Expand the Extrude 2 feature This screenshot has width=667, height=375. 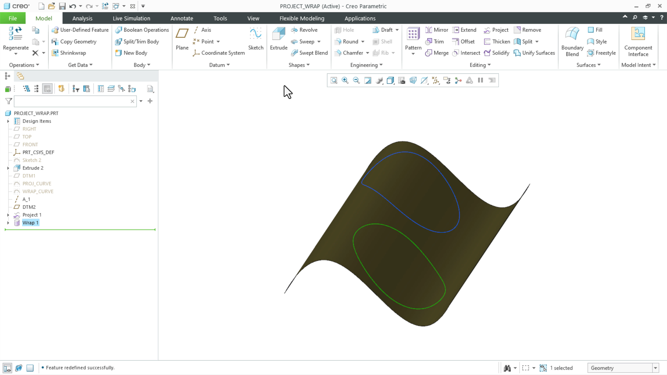tap(8, 168)
